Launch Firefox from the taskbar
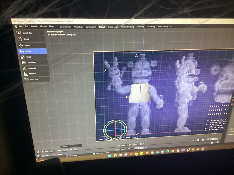 pos(147,153)
